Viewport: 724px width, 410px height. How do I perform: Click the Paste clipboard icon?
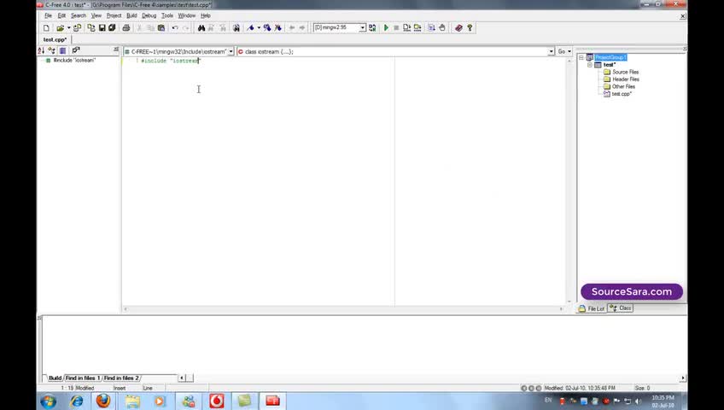[161, 27]
